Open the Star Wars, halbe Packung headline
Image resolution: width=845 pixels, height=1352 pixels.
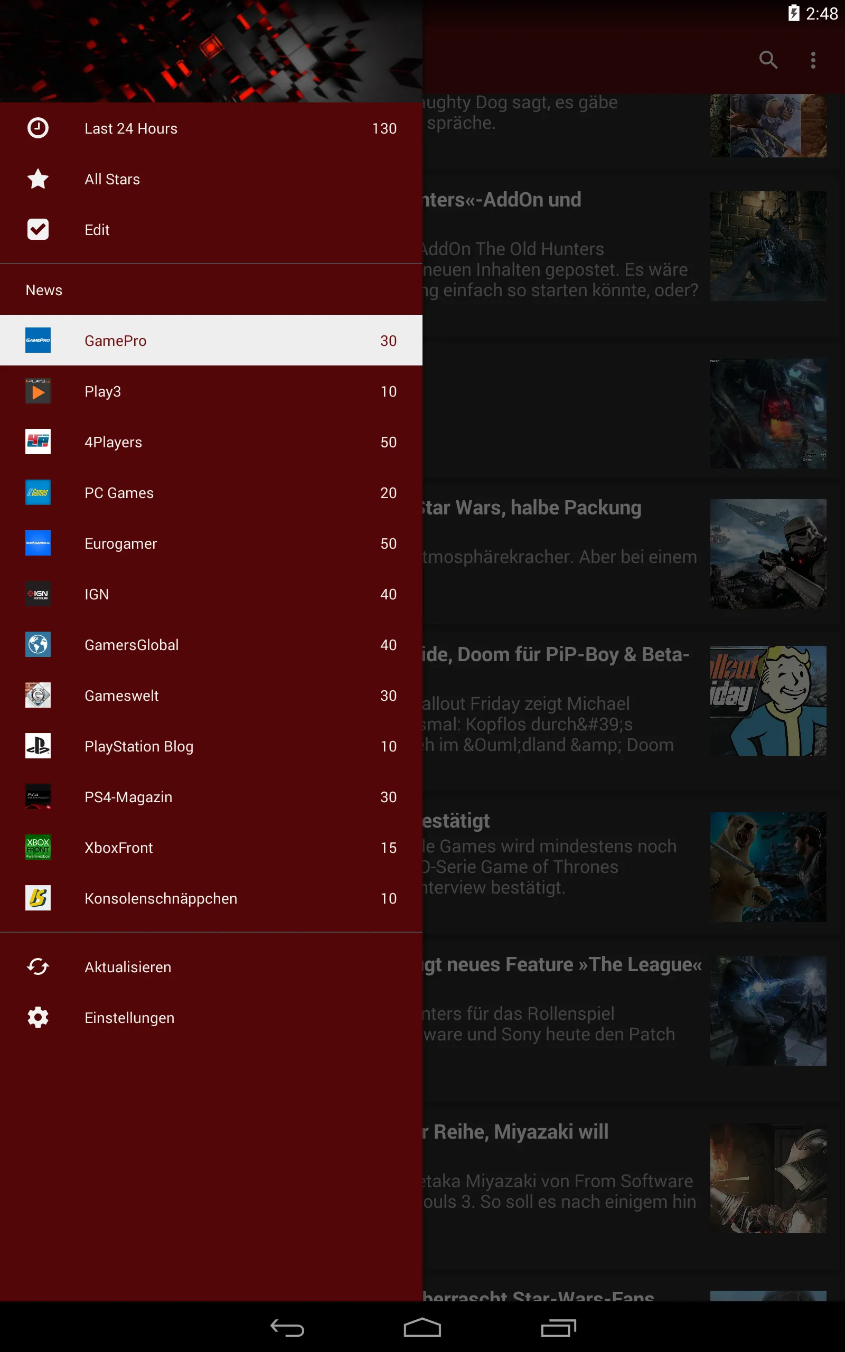tap(531, 508)
